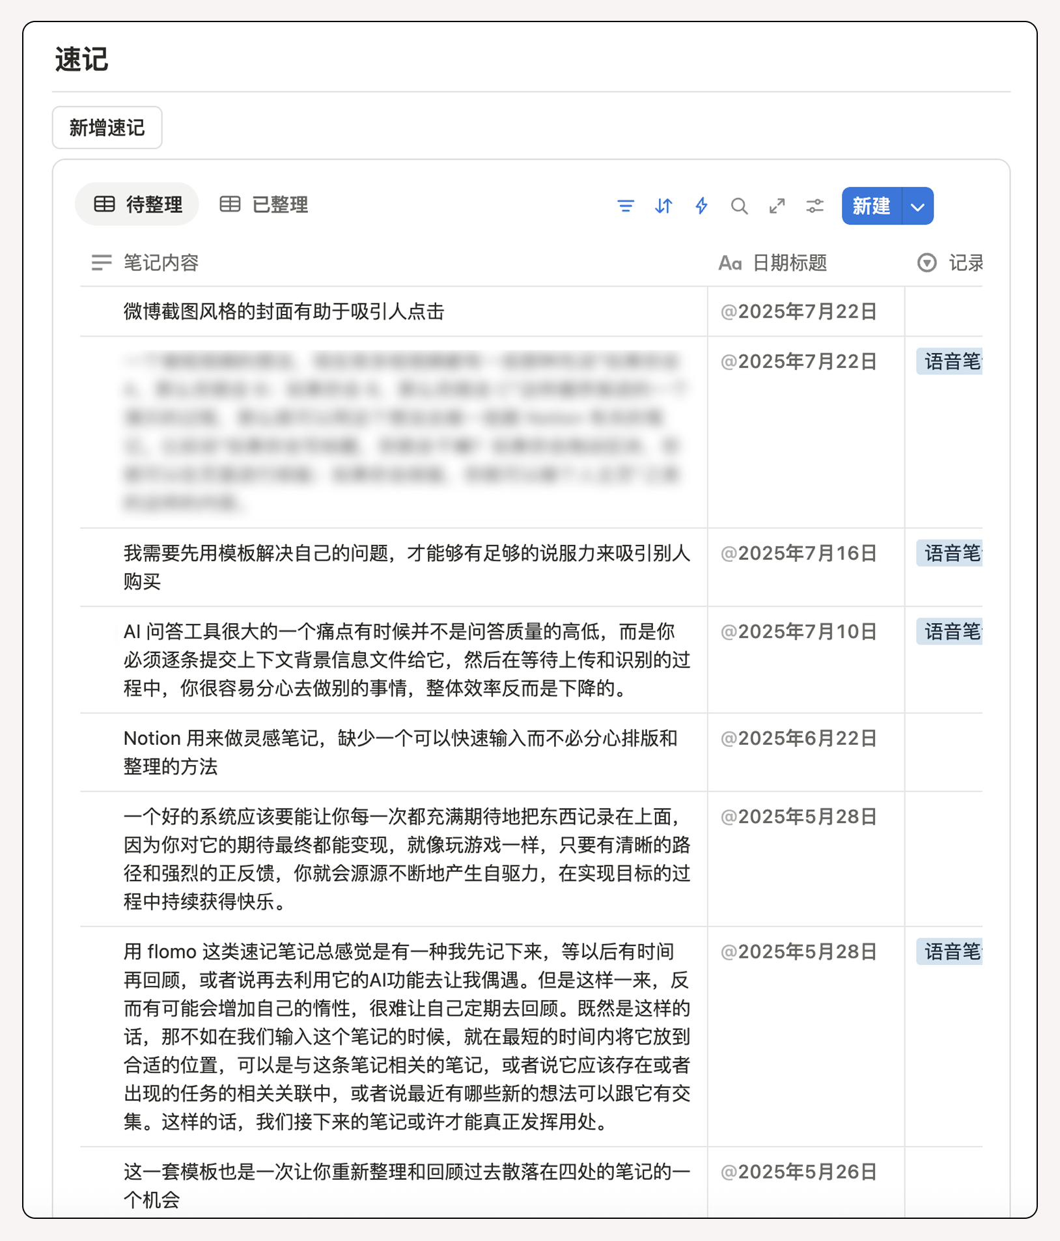The height and width of the screenshot is (1241, 1060).
Task: Switch to the 待整理 tab
Action: pyautogui.click(x=137, y=204)
